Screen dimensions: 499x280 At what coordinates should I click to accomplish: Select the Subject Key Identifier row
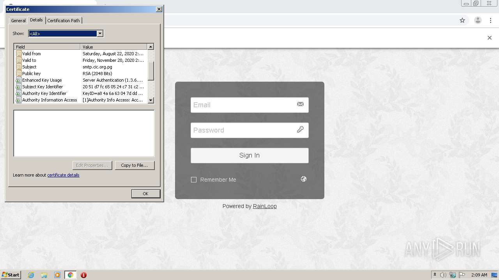[81, 87]
